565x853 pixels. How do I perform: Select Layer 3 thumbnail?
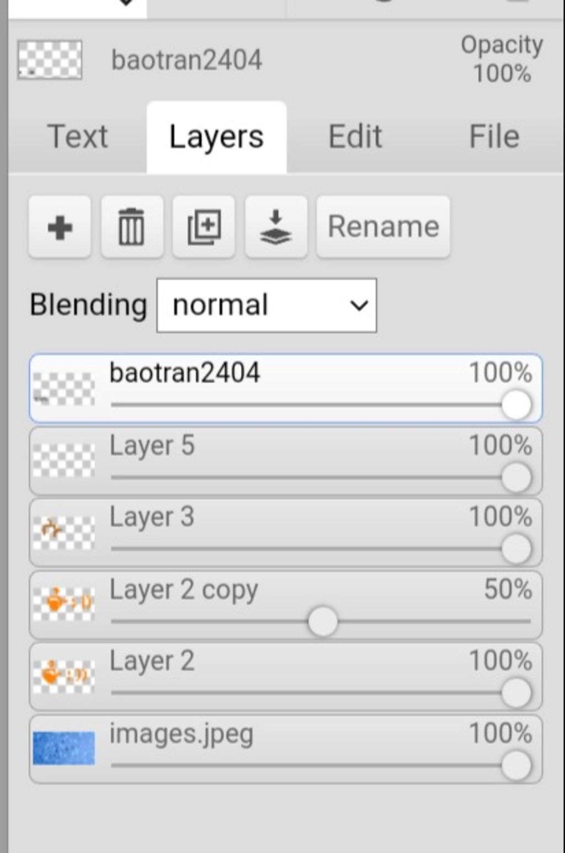tap(63, 533)
